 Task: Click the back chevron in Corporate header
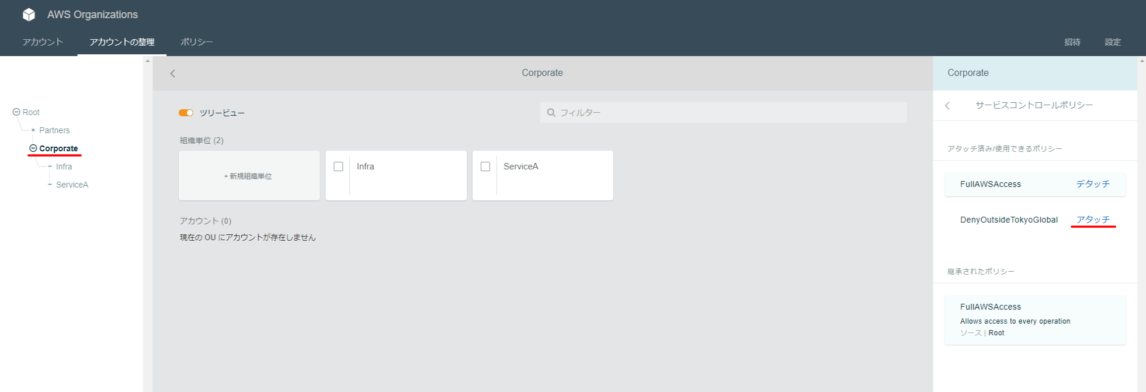172,74
